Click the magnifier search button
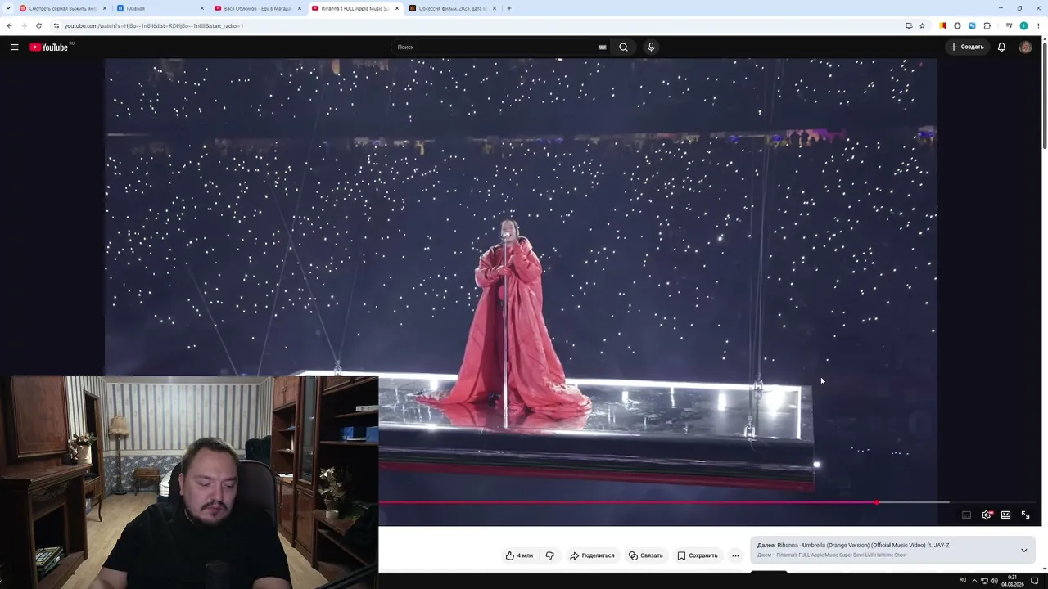The width and height of the screenshot is (1048, 589). click(624, 47)
